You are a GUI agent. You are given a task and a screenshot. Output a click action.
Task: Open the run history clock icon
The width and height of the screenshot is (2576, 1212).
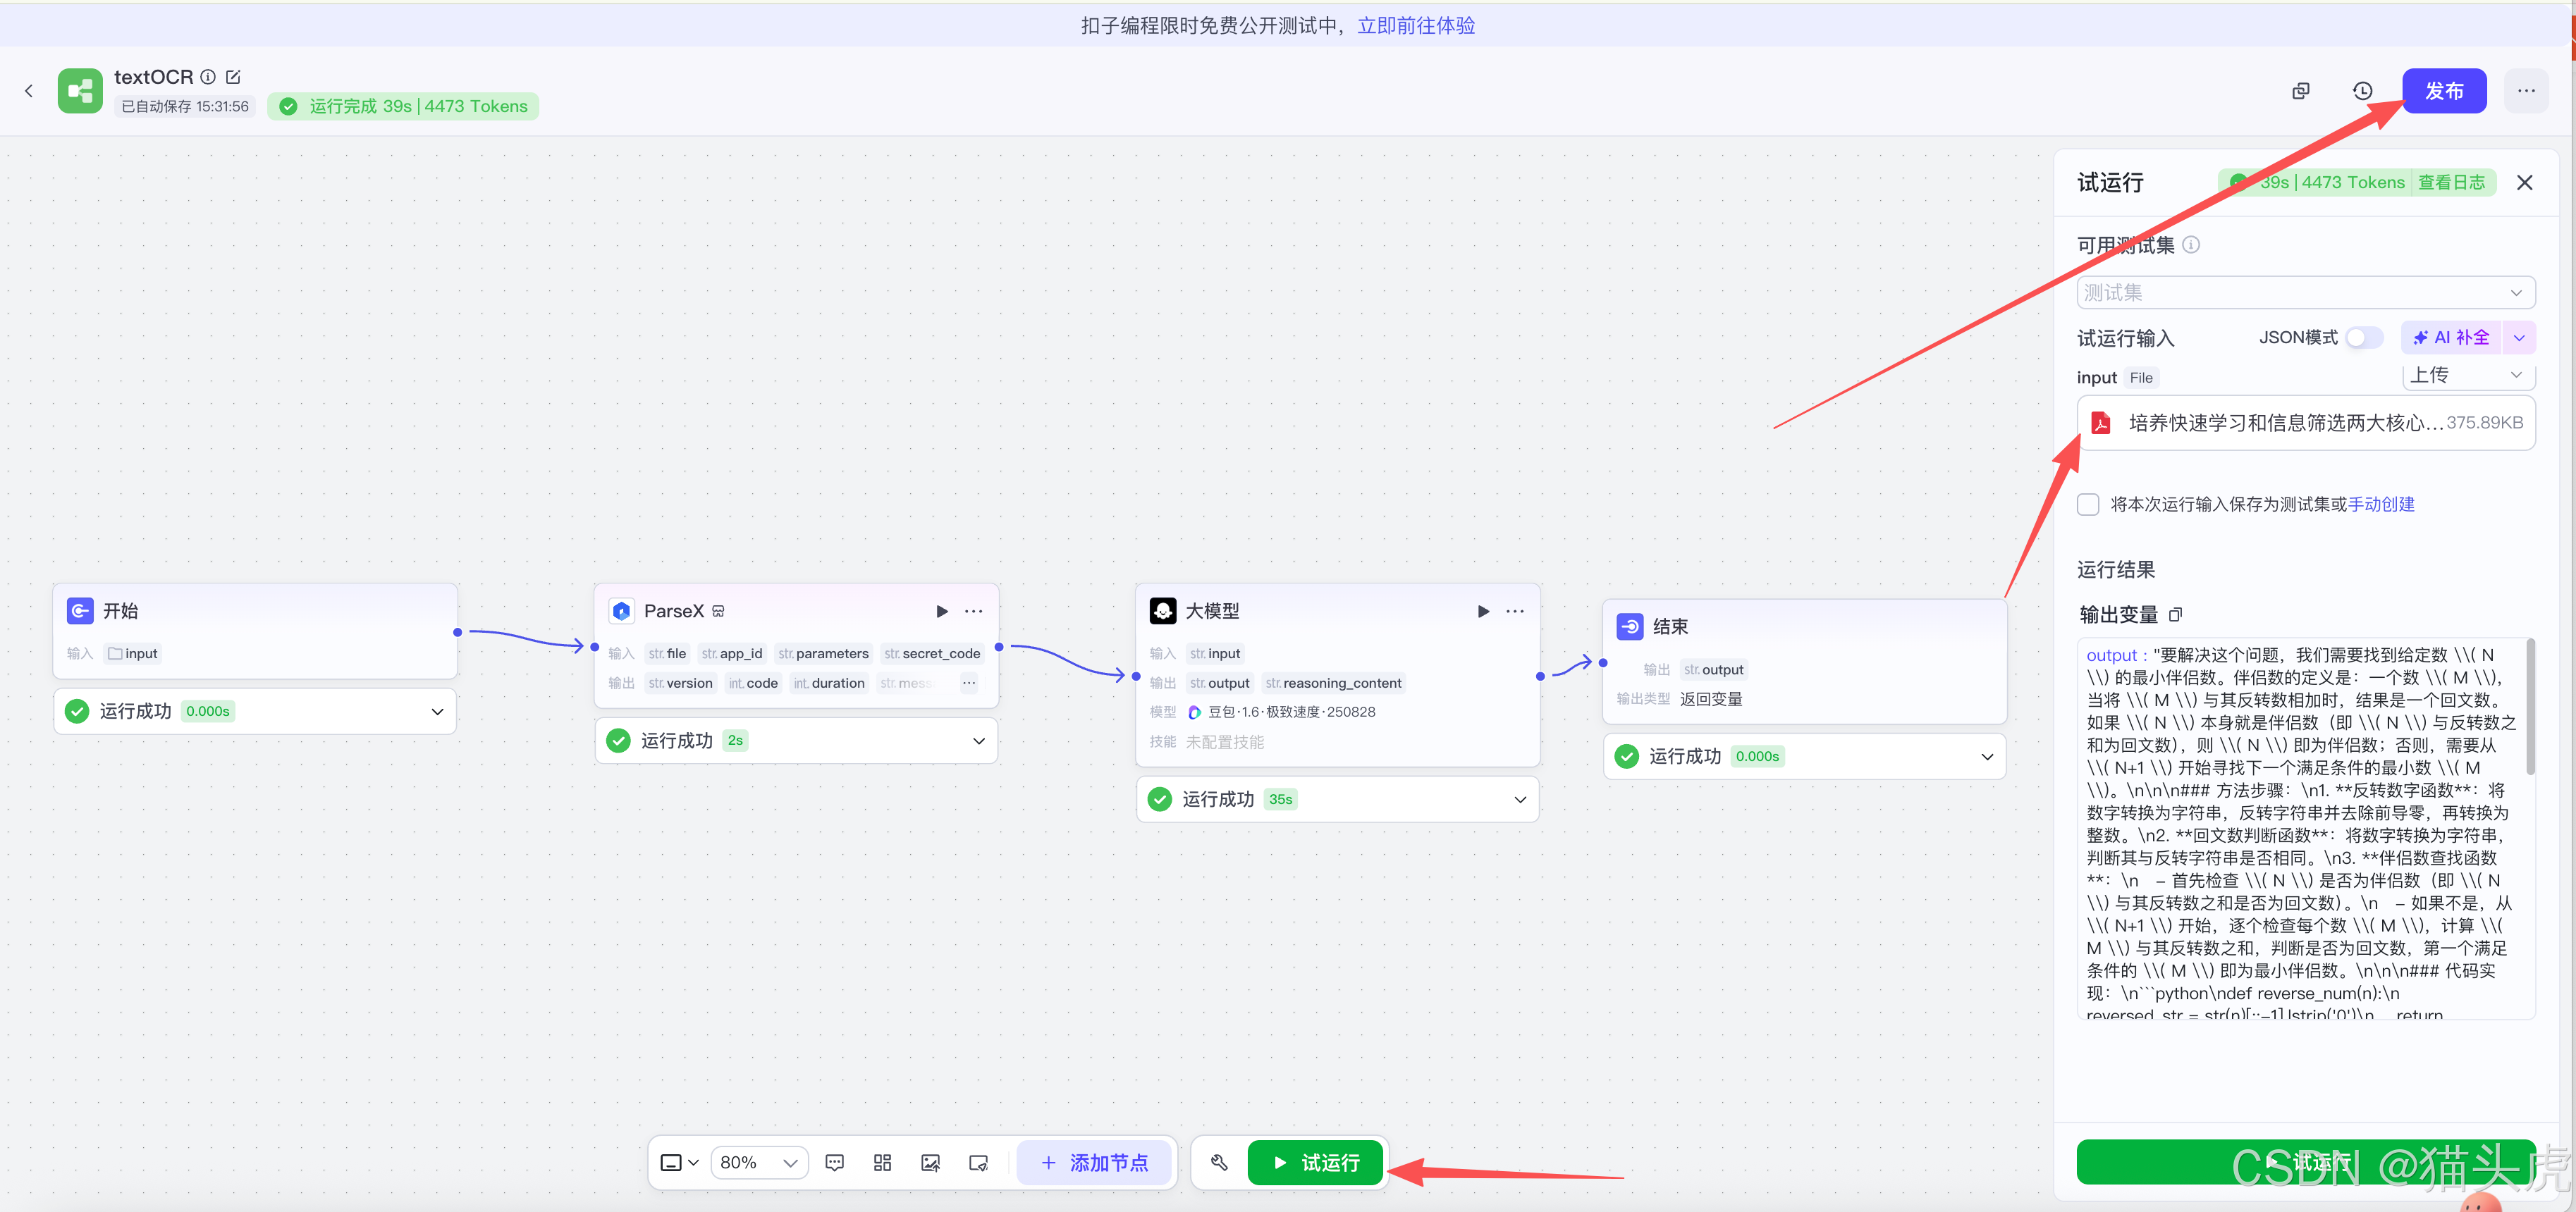pyautogui.click(x=2362, y=91)
